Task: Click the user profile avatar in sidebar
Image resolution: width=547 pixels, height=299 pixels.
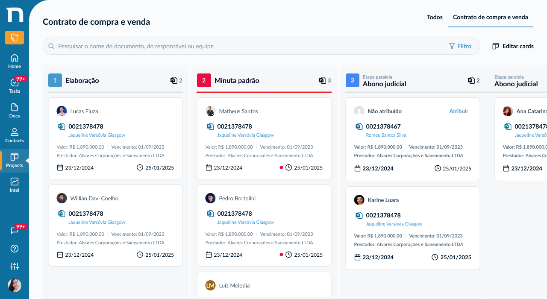Action: coord(15,285)
